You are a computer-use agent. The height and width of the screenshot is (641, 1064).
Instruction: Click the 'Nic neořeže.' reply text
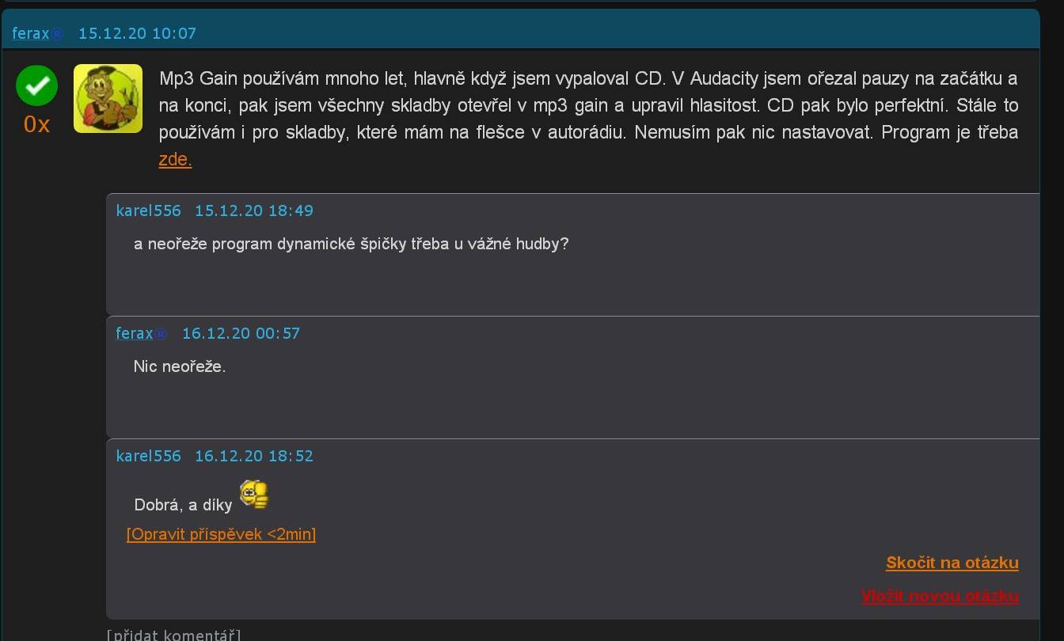point(180,366)
